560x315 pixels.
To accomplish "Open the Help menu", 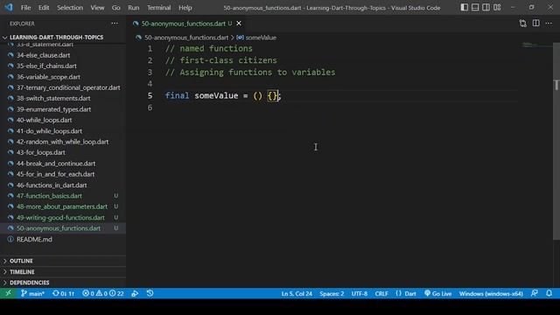I will pyautogui.click(x=185, y=8).
